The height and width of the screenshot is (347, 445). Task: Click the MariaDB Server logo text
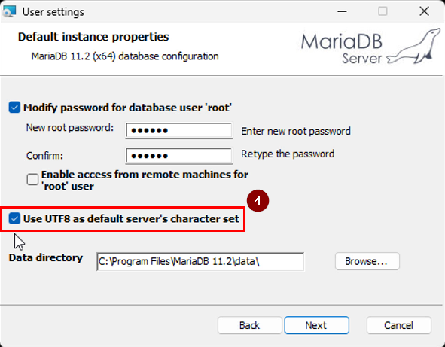pyautogui.click(x=342, y=49)
